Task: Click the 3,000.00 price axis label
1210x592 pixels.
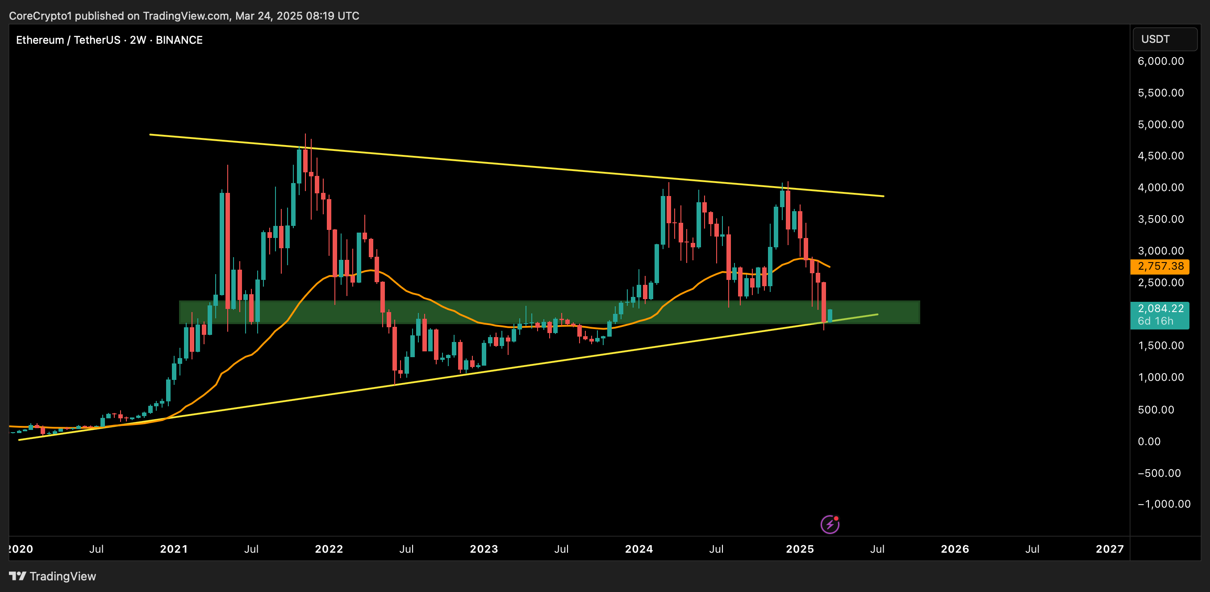Action: [1161, 251]
